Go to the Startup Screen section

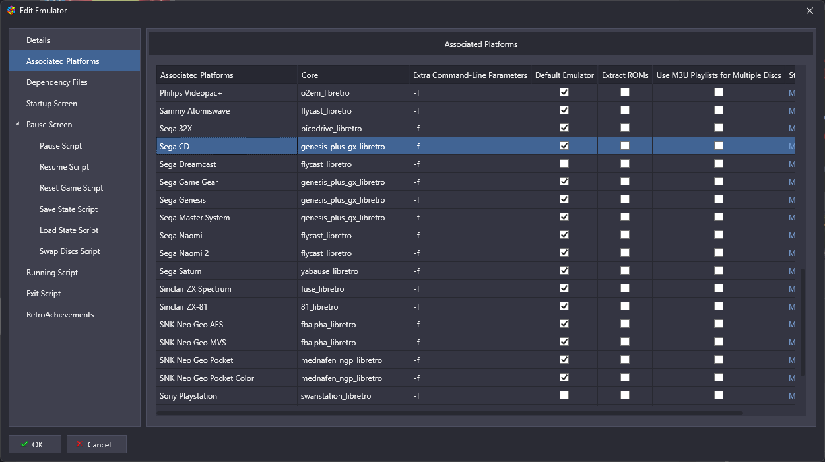coord(75,104)
